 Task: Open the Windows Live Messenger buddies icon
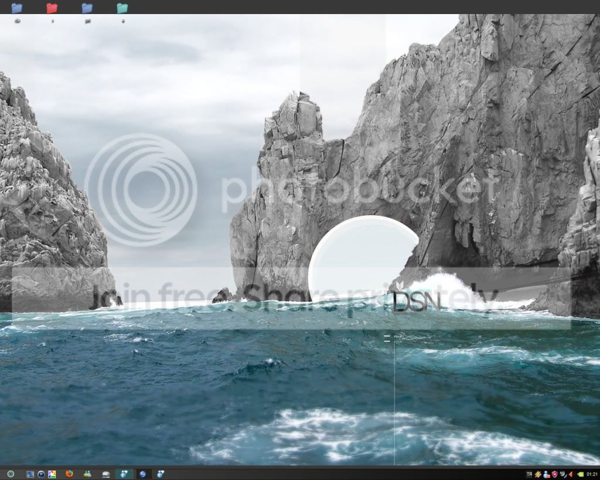coord(88,474)
